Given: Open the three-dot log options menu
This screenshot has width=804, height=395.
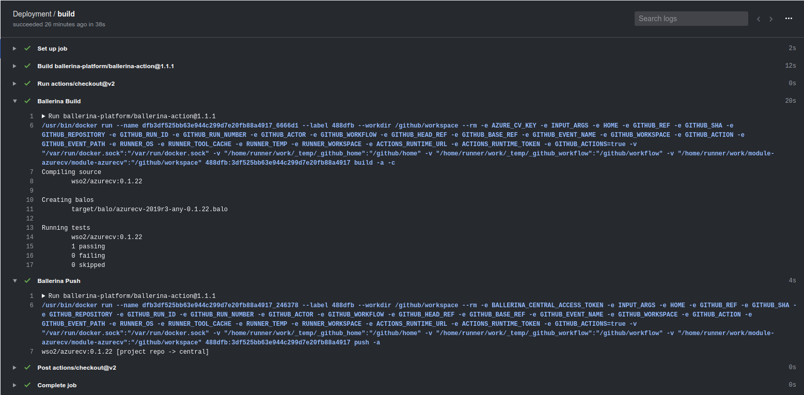Looking at the screenshot, I should coord(789,19).
